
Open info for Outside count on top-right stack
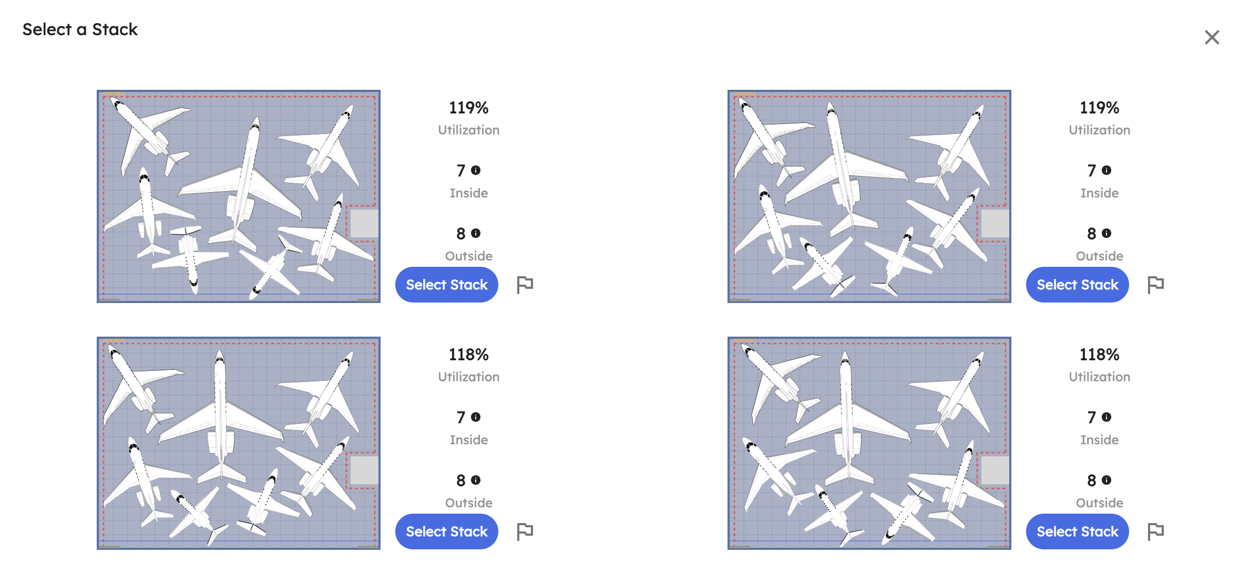pyautogui.click(x=1108, y=233)
